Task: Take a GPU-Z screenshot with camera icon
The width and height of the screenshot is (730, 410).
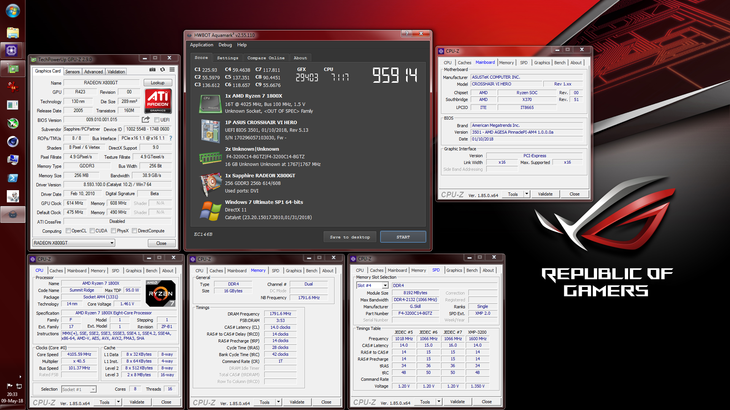Action: pos(152,69)
